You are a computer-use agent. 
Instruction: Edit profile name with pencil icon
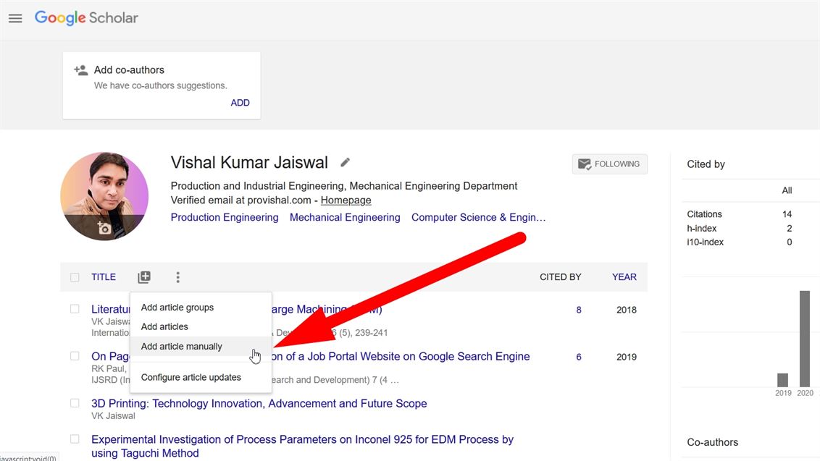tap(345, 163)
